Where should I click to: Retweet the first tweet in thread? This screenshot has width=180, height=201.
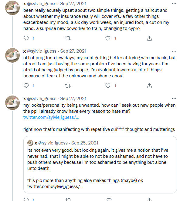click(68, 38)
